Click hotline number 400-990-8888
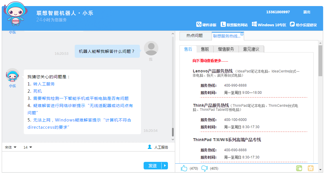Screen dimensions: 324x174 (235, 85)
